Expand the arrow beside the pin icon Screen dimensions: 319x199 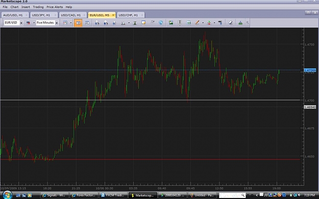point(34,23)
